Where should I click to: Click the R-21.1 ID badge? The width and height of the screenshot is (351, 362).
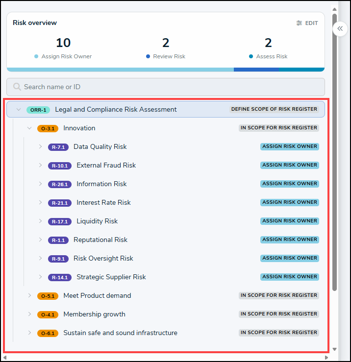(x=60, y=203)
